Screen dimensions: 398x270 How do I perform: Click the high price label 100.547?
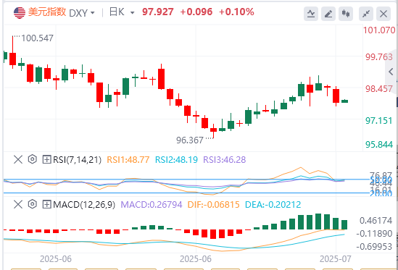pyautogui.click(x=37, y=38)
